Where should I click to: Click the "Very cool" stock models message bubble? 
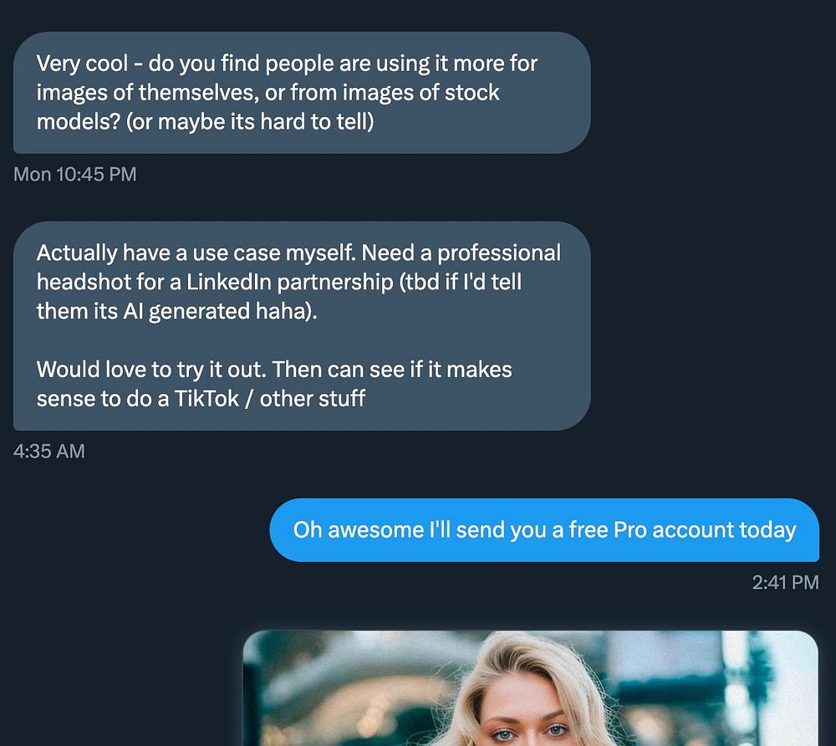[301, 92]
